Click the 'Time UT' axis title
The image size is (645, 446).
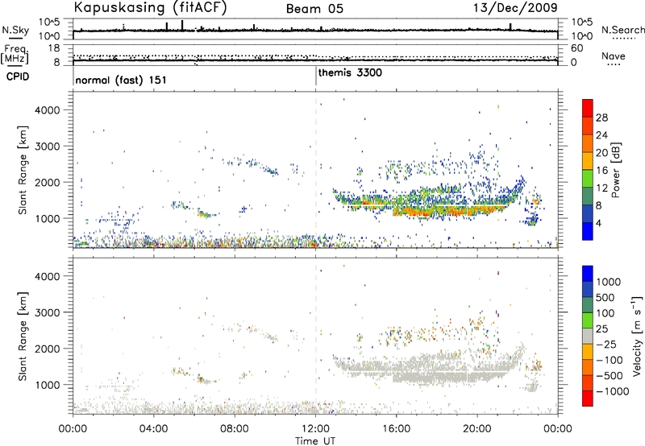pyautogui.click(x=315, y=441)
